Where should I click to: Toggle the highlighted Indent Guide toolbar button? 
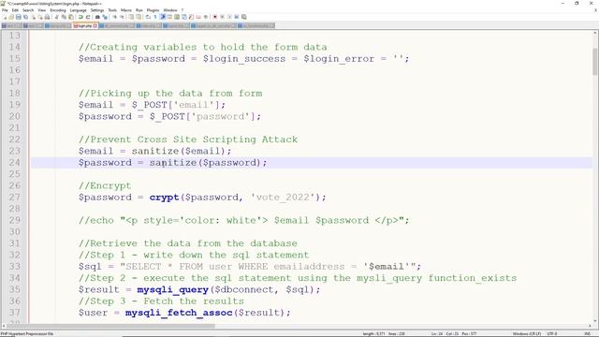click(162, 17)
